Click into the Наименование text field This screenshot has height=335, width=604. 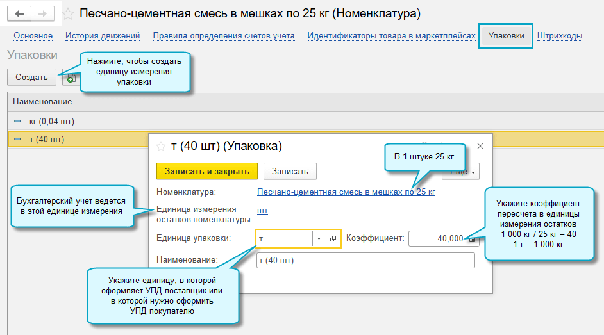365,260
